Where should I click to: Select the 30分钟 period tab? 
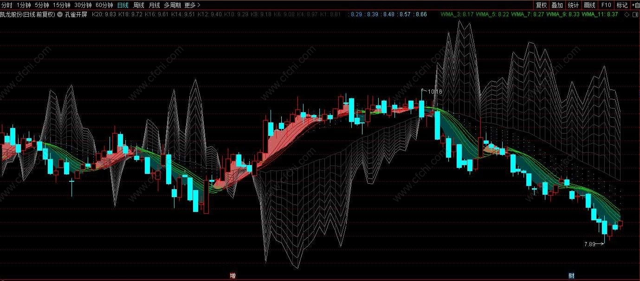pos(83,5)
